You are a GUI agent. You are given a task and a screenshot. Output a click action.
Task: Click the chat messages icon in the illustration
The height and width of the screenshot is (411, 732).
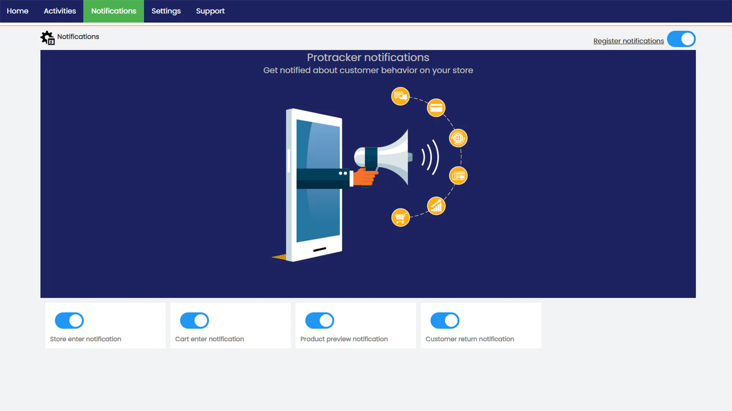coord(400,96)
